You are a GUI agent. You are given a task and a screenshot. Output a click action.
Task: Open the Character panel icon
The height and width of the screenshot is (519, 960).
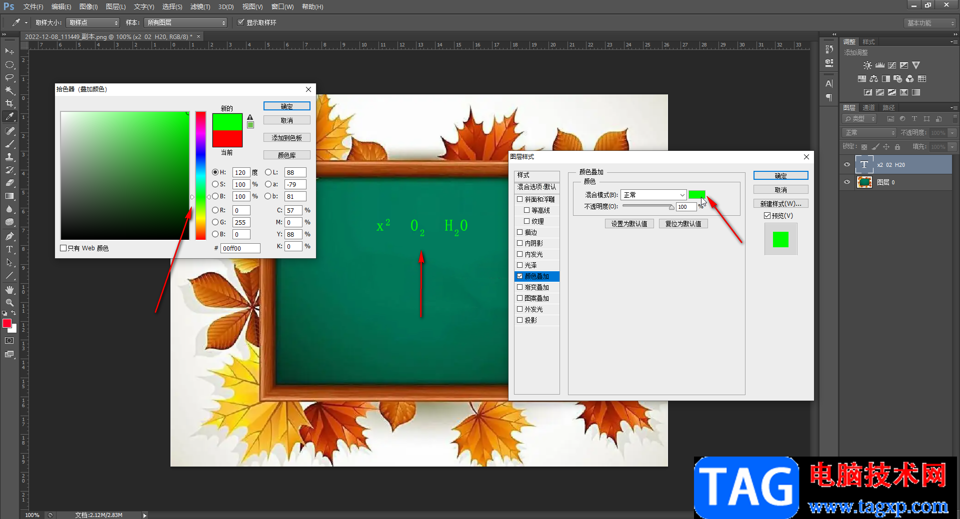(829, 84)
